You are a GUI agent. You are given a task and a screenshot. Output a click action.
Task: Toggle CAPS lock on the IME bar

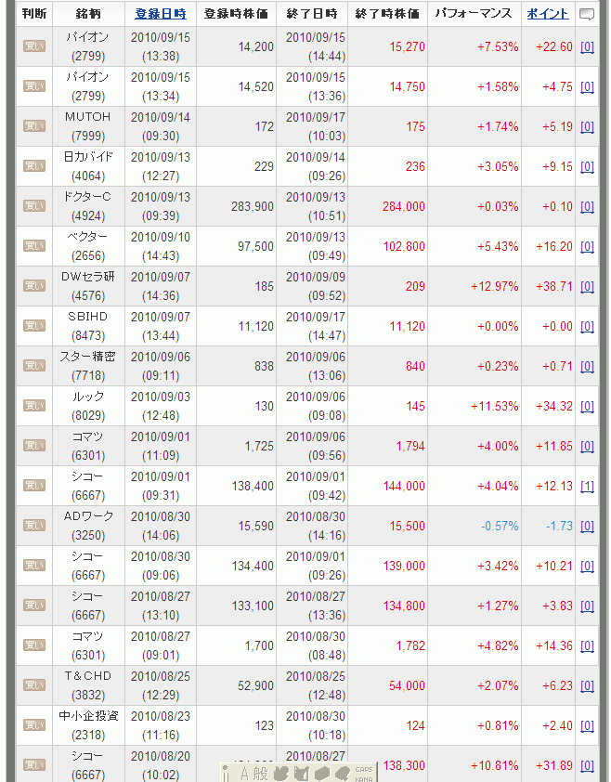point(364,769)
